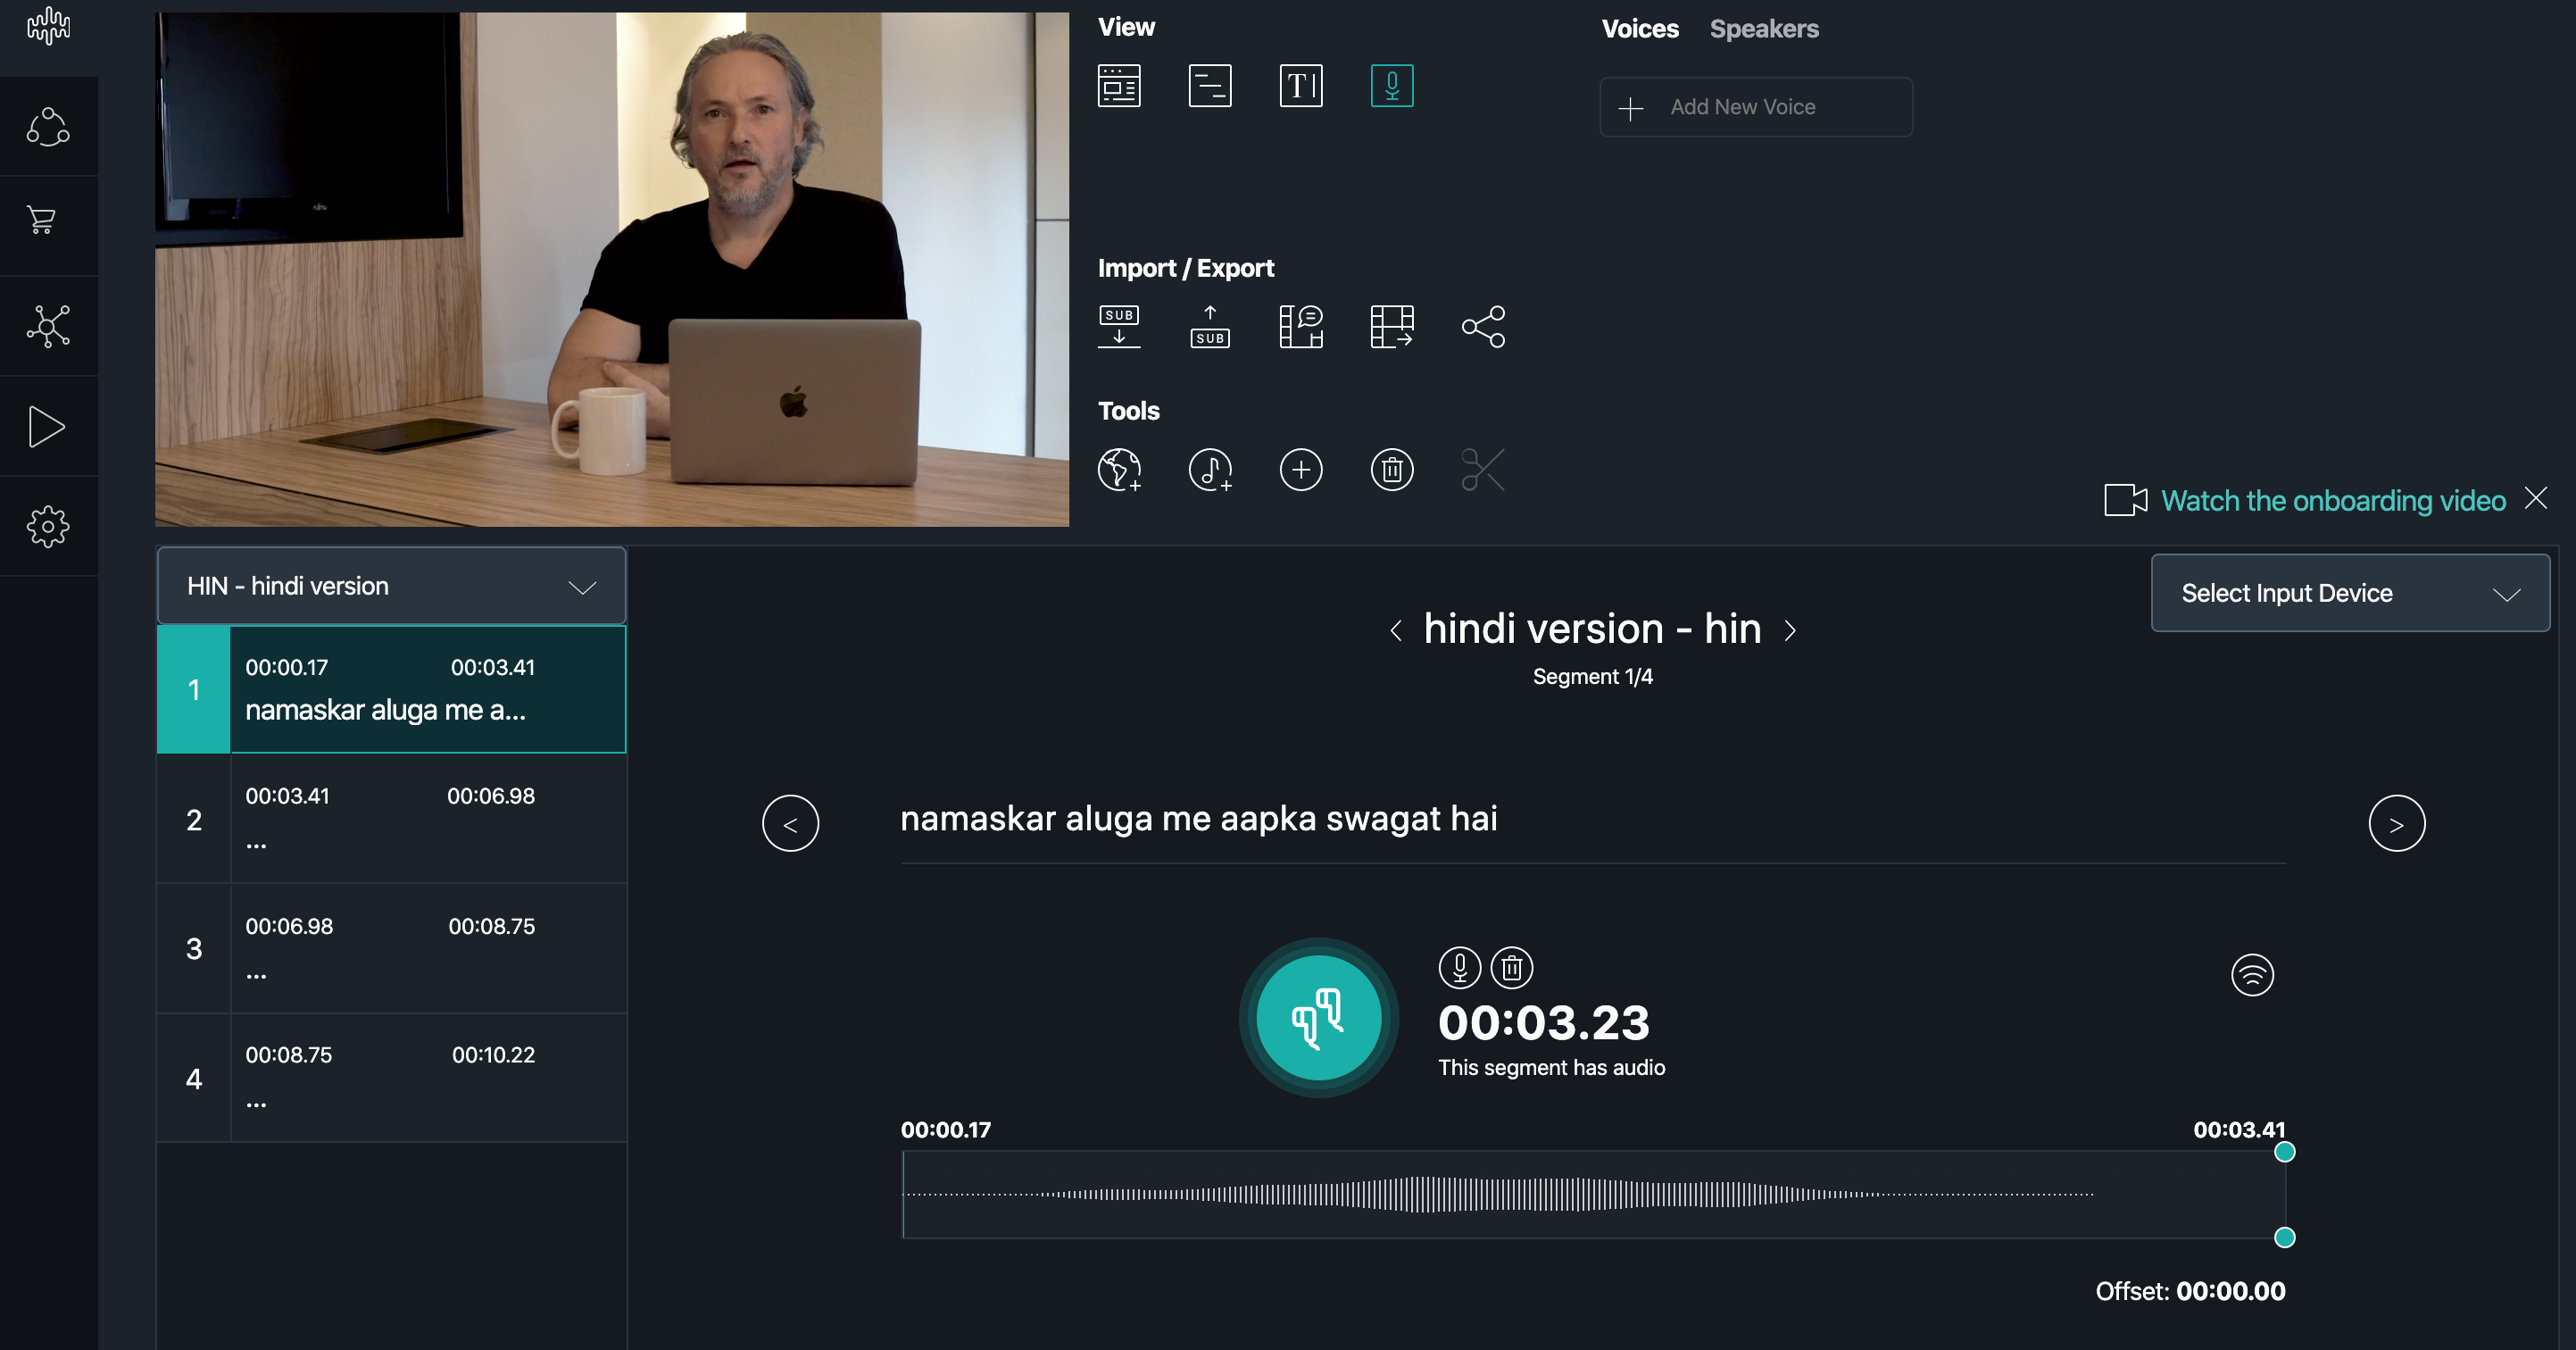Open the HIN - hindi version dropdown
The height and width of the screenshot is (1350, 2576).
point(391,586)
